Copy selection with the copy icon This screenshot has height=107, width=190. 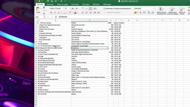point(44,10)
